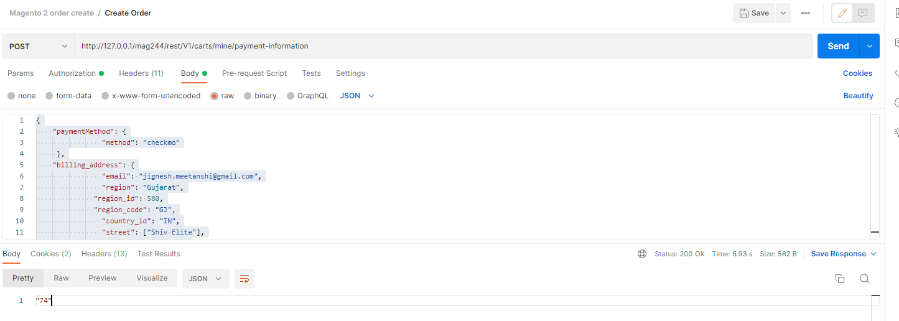Expand the JSON body format dropdown
The width and height of the screenshot is (899, 321).
[x=357, y=96]
